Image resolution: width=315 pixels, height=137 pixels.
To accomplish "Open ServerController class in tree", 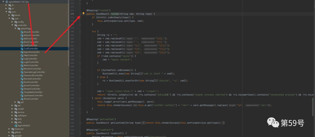I will 32,86.
